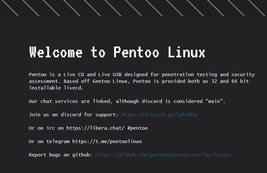This screenshot has width=267, height=173.
Task: Click "Join us on discord for support:" label
Action: pyautogui.click(x=74, y=115)
